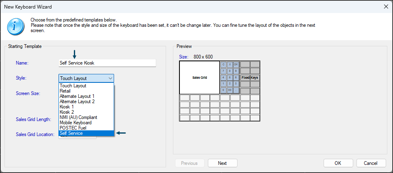Click the Fixed Keys block in the preview
Screen dimensions: 393x173
[x=250, y=78]
